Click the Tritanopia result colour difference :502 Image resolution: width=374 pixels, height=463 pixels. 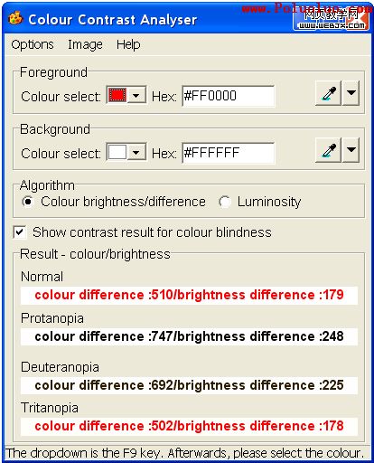(189, 426)
